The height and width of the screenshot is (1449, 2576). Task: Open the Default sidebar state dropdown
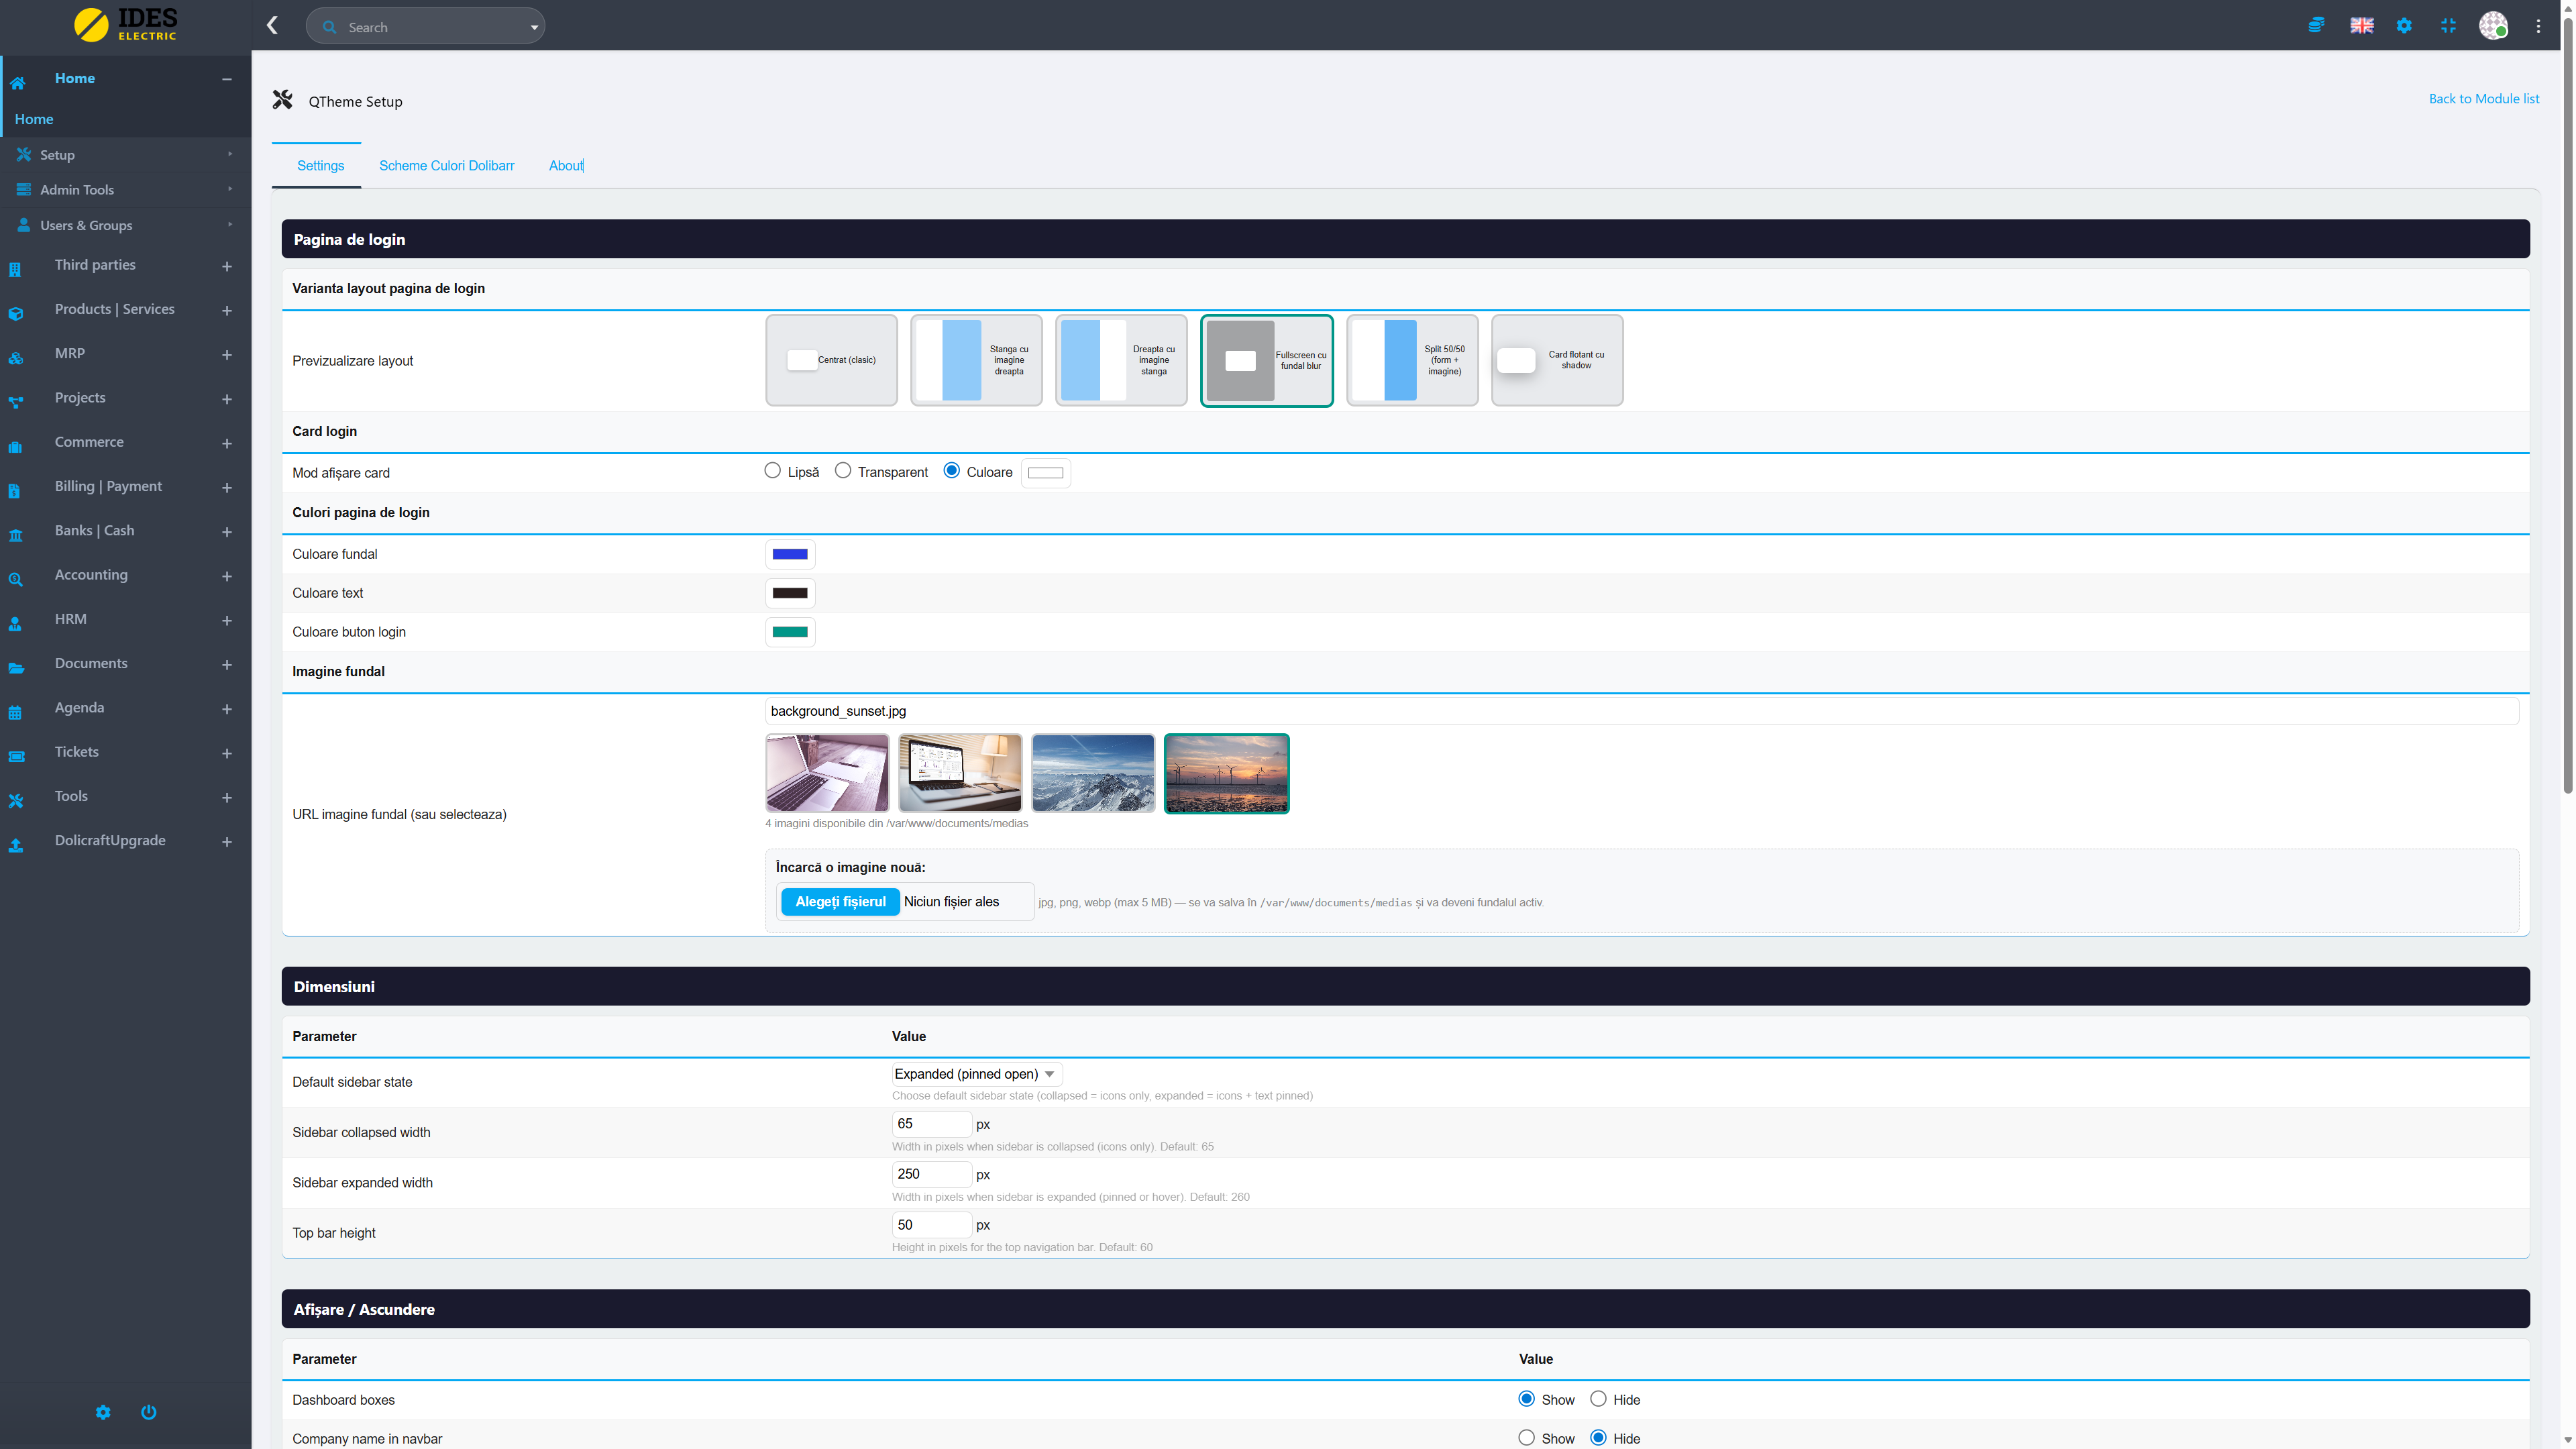click(x=975, y=1074)
